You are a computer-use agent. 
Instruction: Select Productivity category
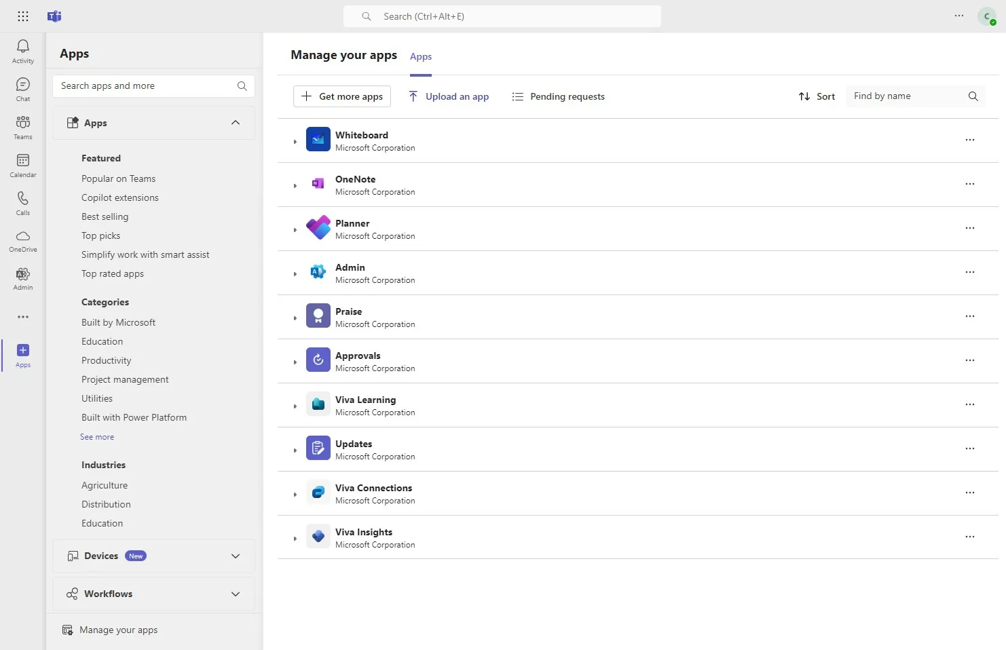pyautogui.click(x=107, y=360)
